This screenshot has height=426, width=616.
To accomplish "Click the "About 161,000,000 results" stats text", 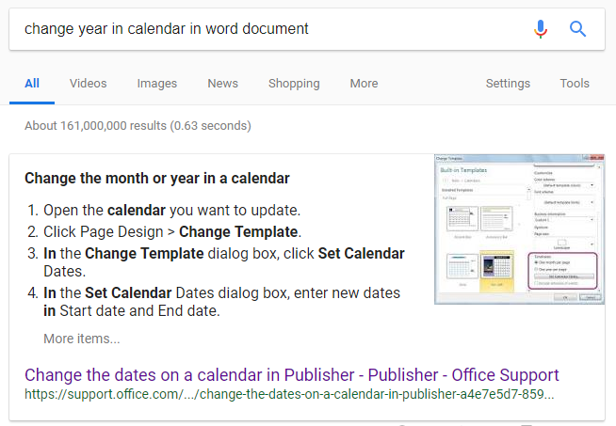I will pos(138,125).
